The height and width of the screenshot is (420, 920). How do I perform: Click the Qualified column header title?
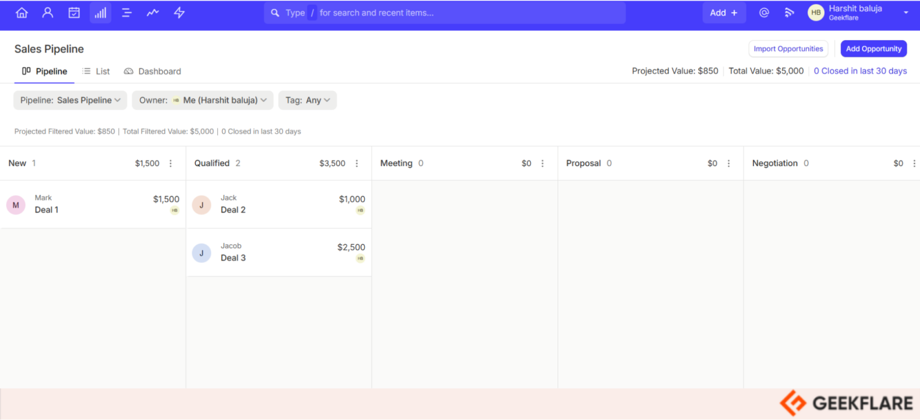(212, 163)
